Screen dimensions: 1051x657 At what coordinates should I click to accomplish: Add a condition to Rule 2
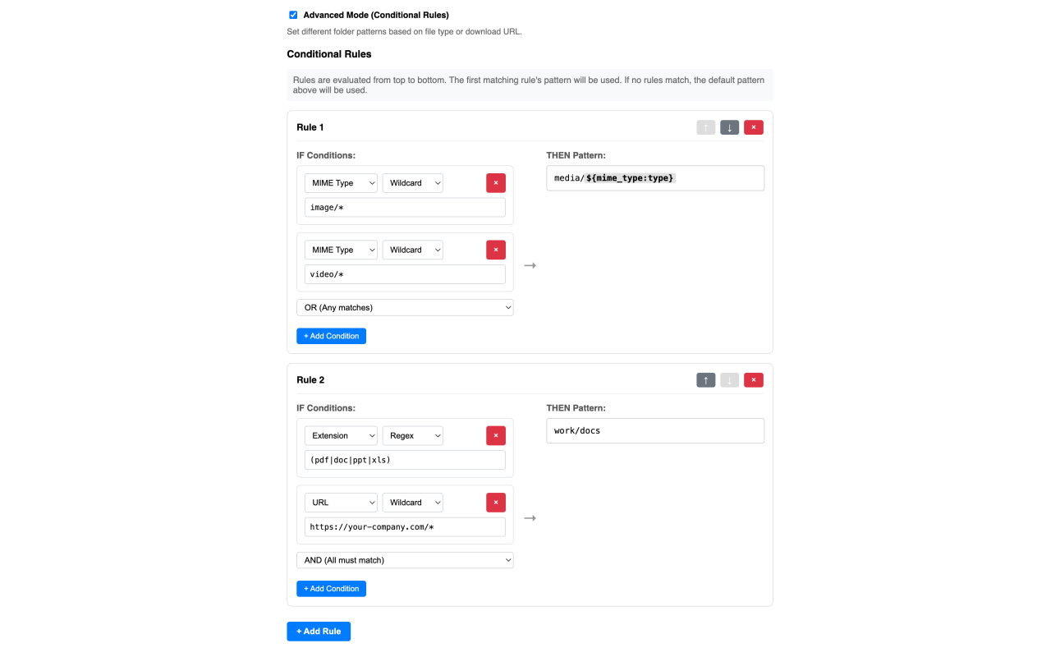[331, 588]
